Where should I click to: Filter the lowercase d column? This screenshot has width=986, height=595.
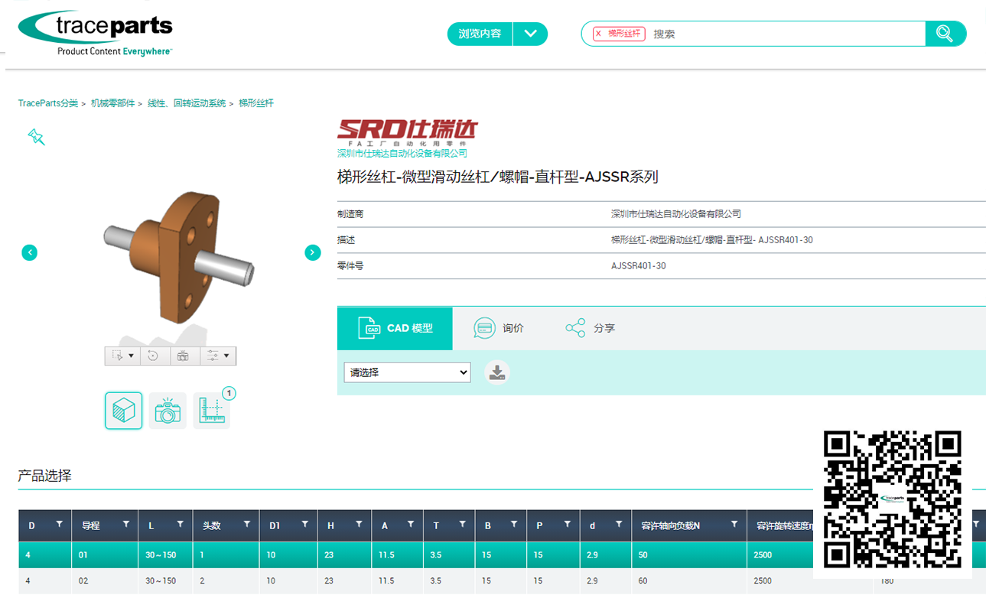coord(618,525)
